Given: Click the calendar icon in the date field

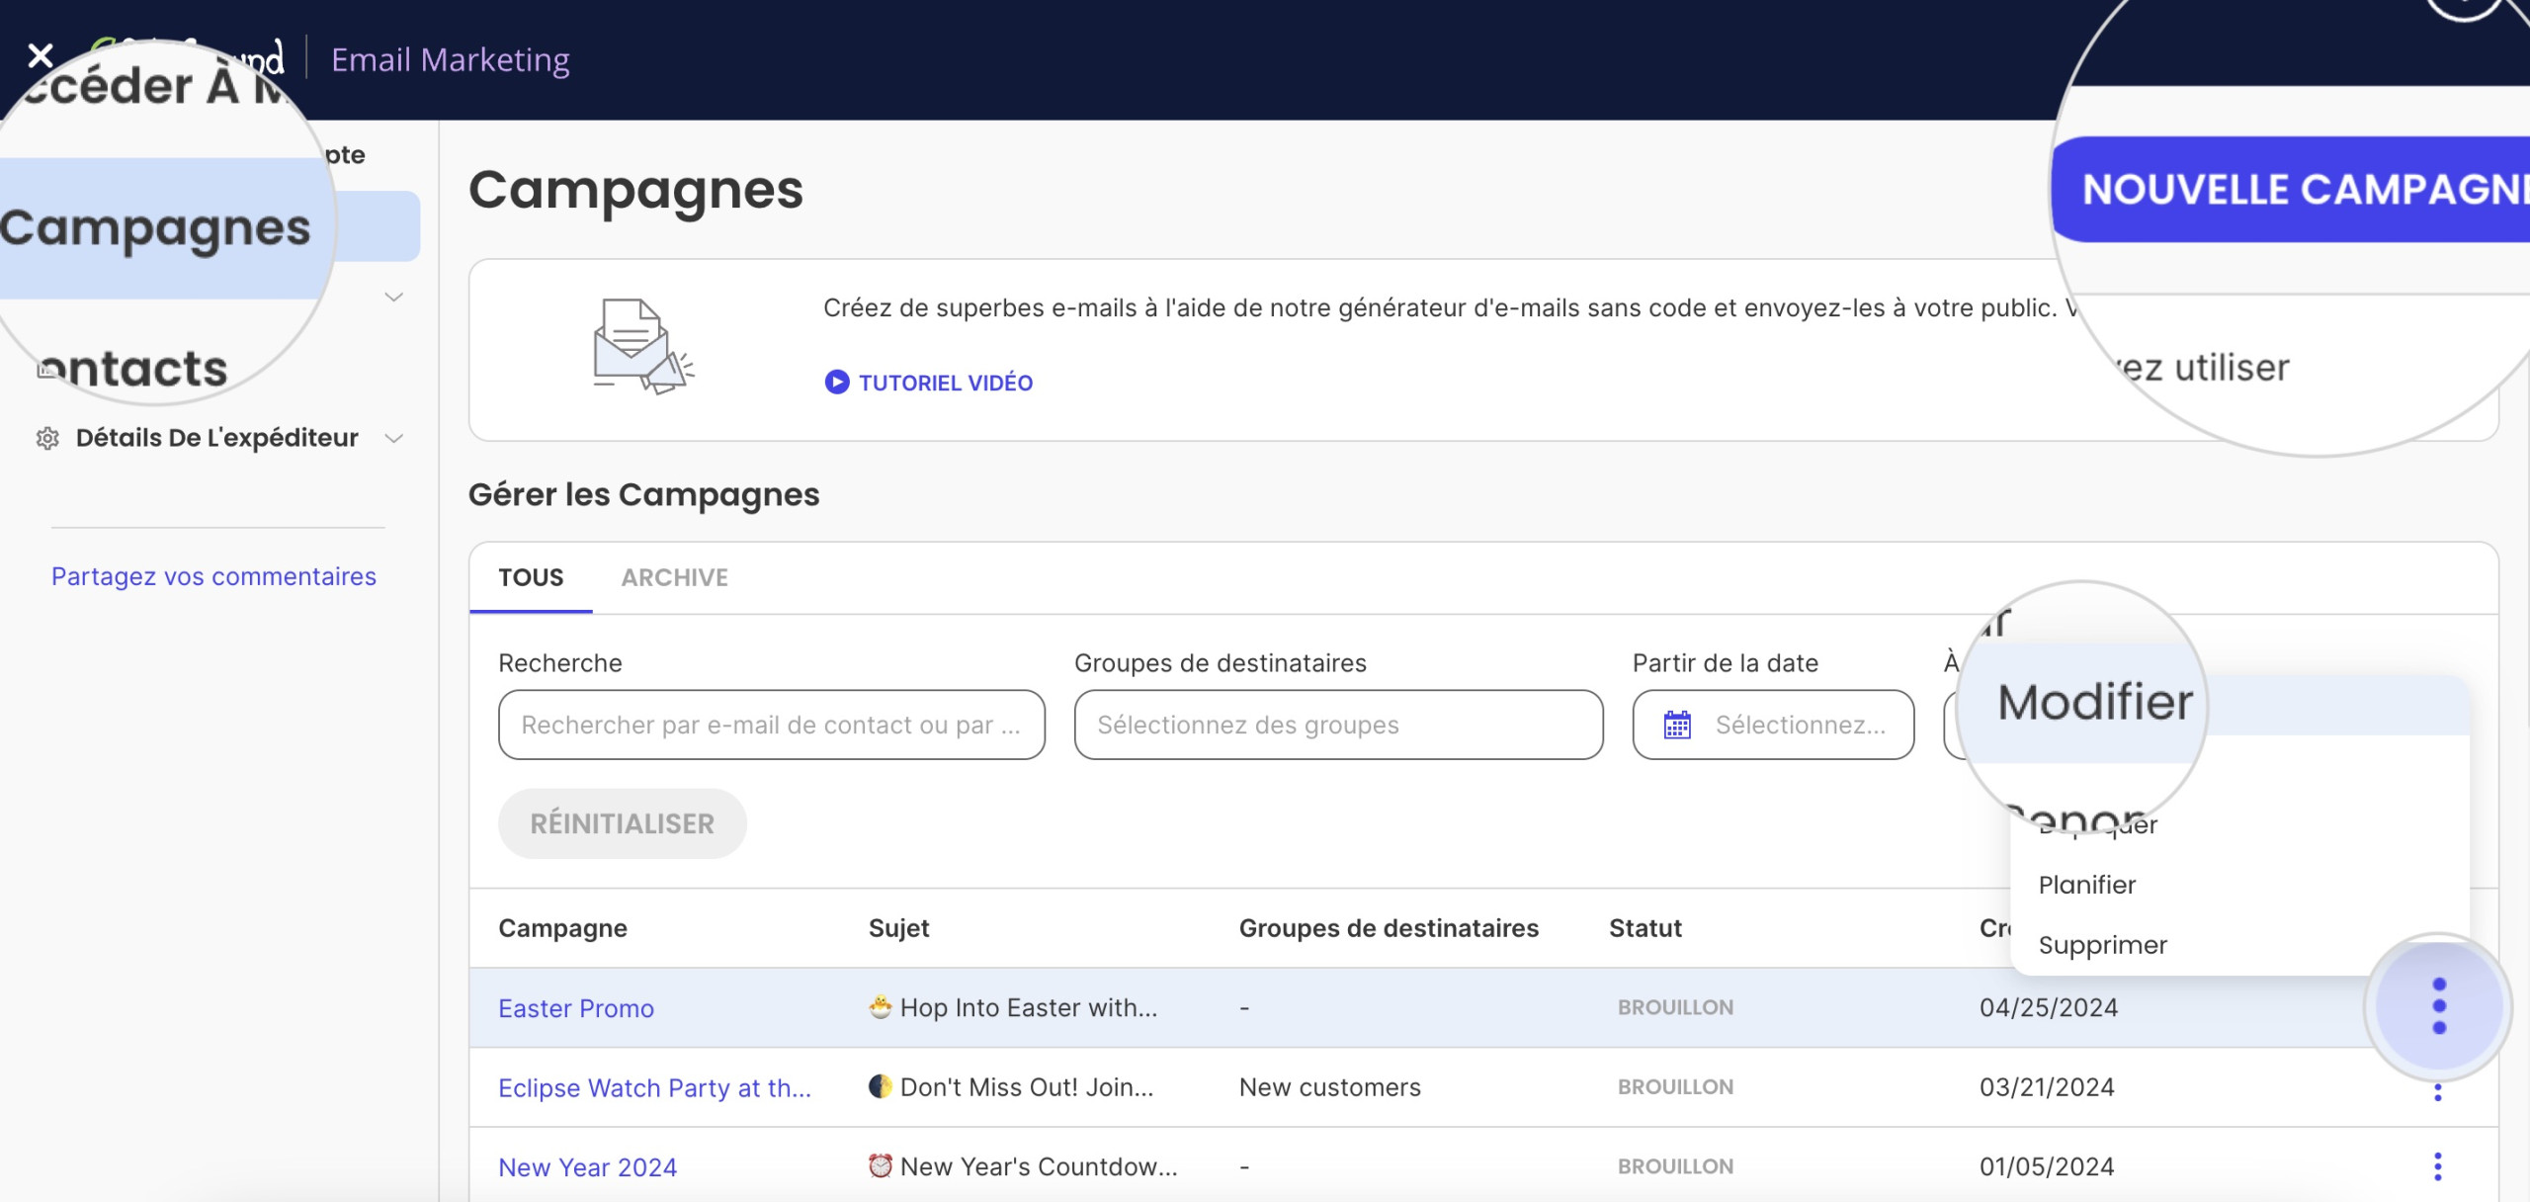Looking at the screenshot, I should point(1677,725).
